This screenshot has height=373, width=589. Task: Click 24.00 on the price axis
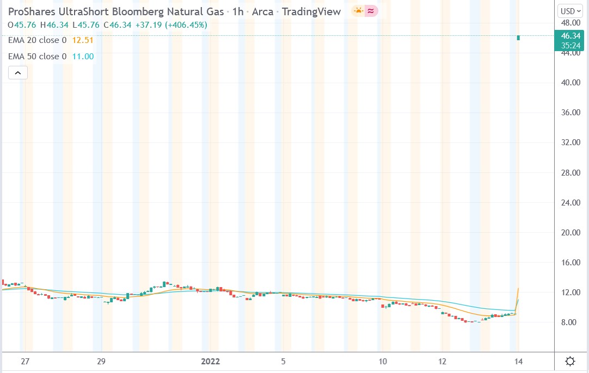pos(570,203)
